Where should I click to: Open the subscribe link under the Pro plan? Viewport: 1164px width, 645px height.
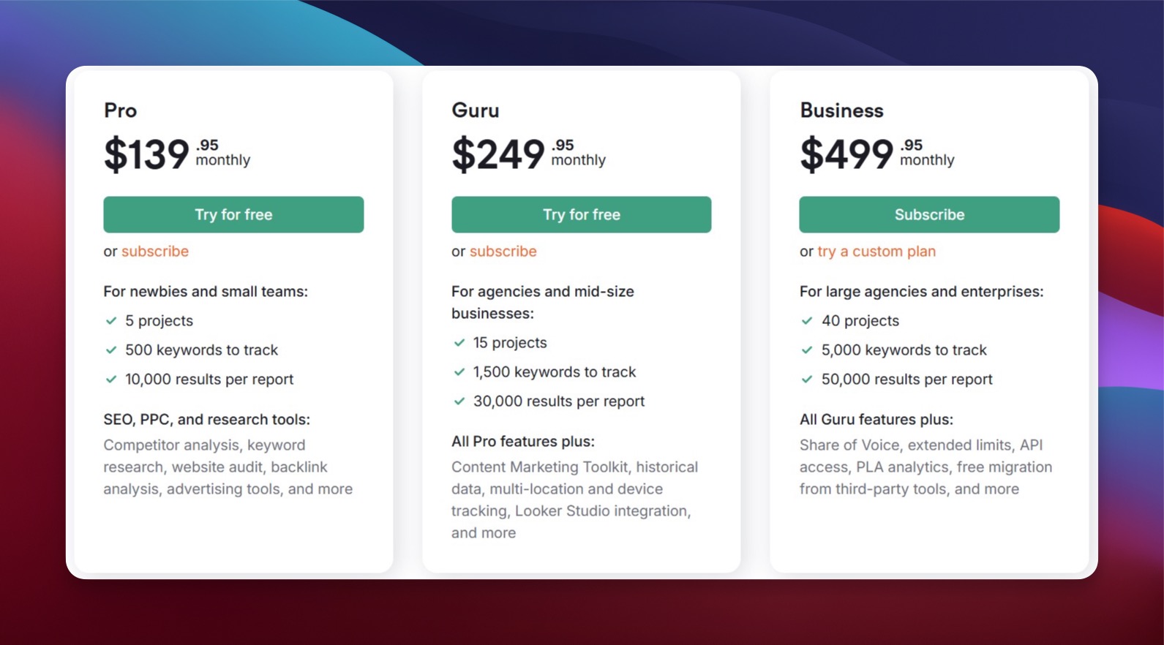[156, 251]
